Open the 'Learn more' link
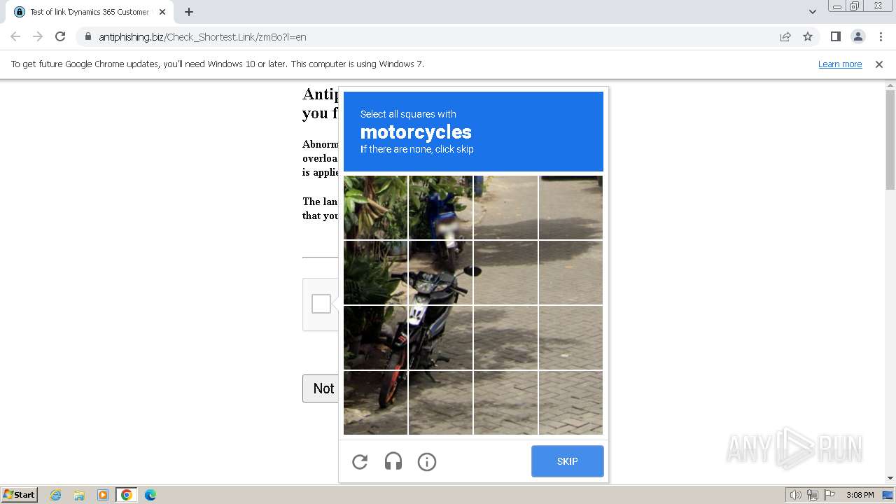The height and width of the screenshot is (504, 896). click(x=840, y=64)
